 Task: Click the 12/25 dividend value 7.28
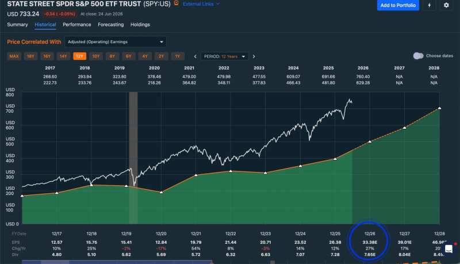pyautogui.click(x=335, y=255)
